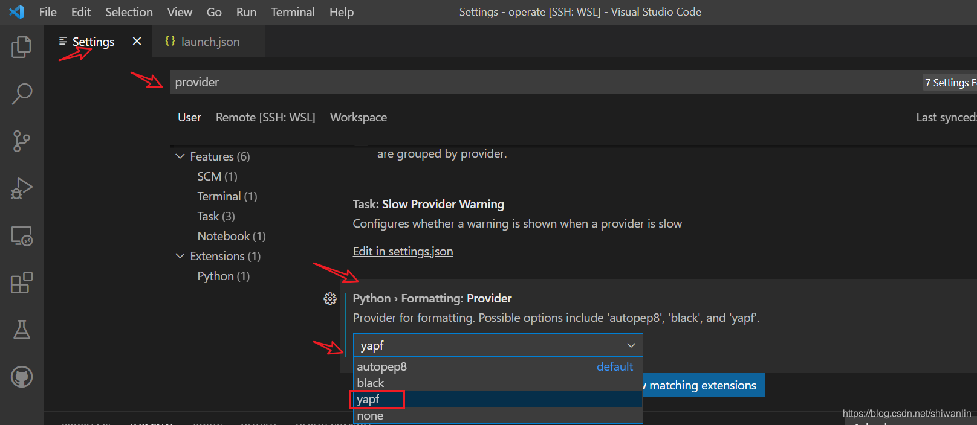Click the VS Code logo icon
Viewport: 977px width, 425px height.
coord(17,11)
